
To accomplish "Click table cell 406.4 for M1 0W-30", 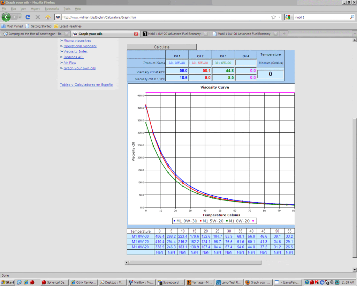I will 160,236.
